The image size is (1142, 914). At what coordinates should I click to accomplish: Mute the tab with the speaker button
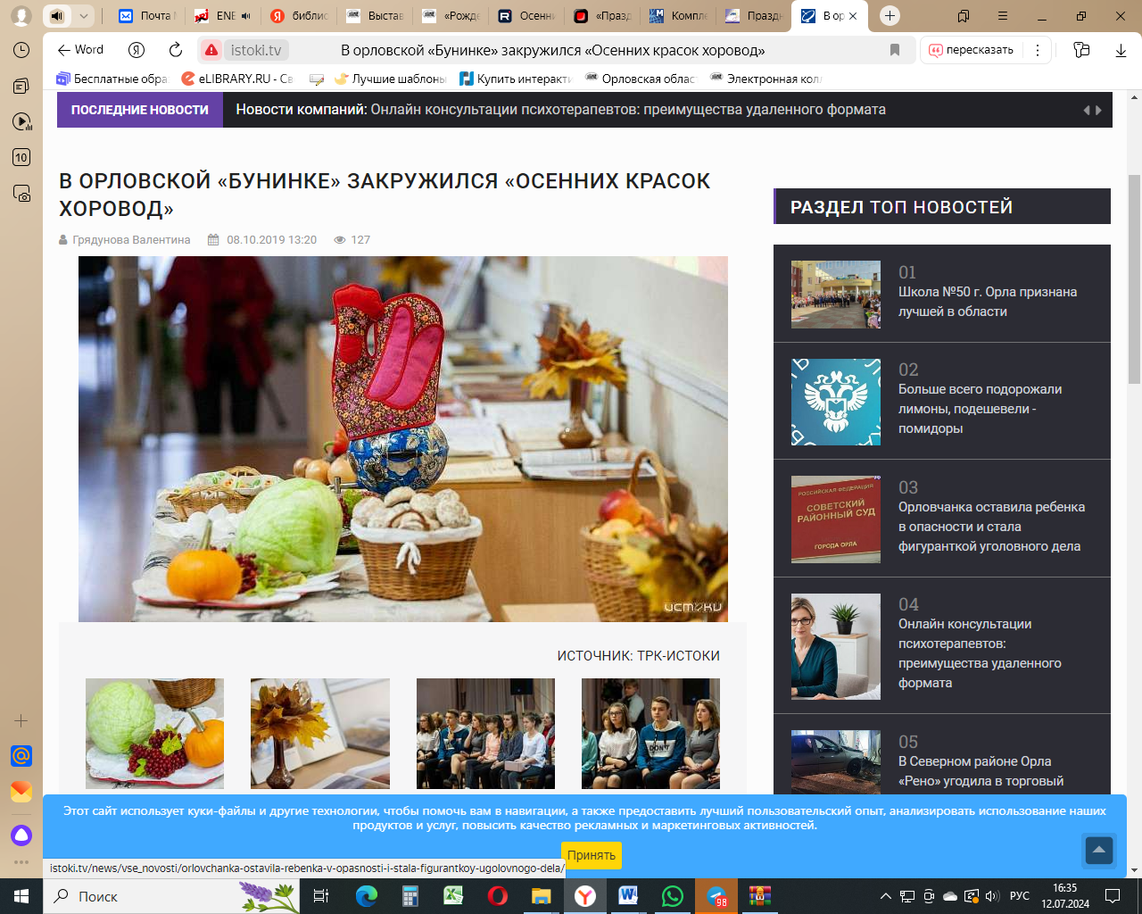57,16
